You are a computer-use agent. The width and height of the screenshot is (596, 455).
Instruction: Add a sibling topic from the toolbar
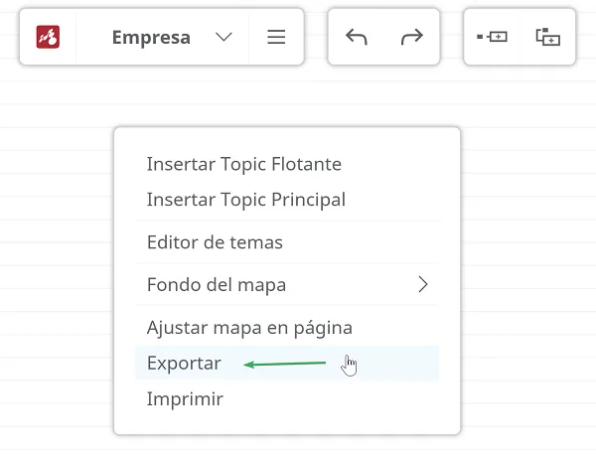pos(492,37)
